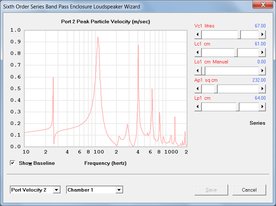Image resolution: width=276 pixels, height=206 pixels.
Task: Click the Vc1 litres label
Action: (x=204, y=26)
